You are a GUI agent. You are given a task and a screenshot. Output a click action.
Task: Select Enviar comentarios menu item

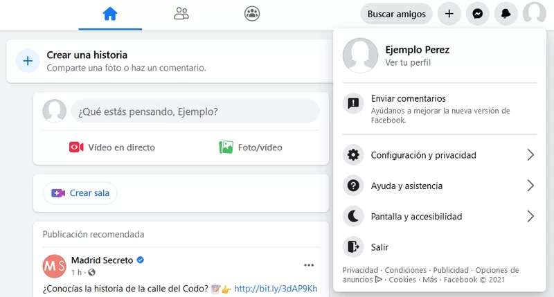pos(440,109)
